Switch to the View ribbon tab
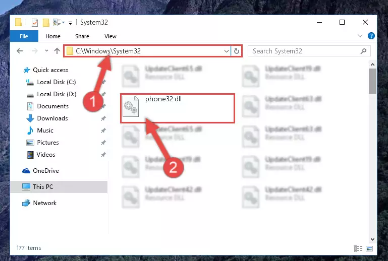The image size is (388, 261). 110,36
